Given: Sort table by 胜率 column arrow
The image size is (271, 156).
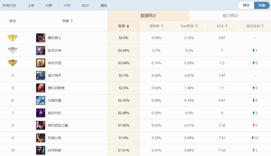Looking at the screenshot, I should coord(128,26).
